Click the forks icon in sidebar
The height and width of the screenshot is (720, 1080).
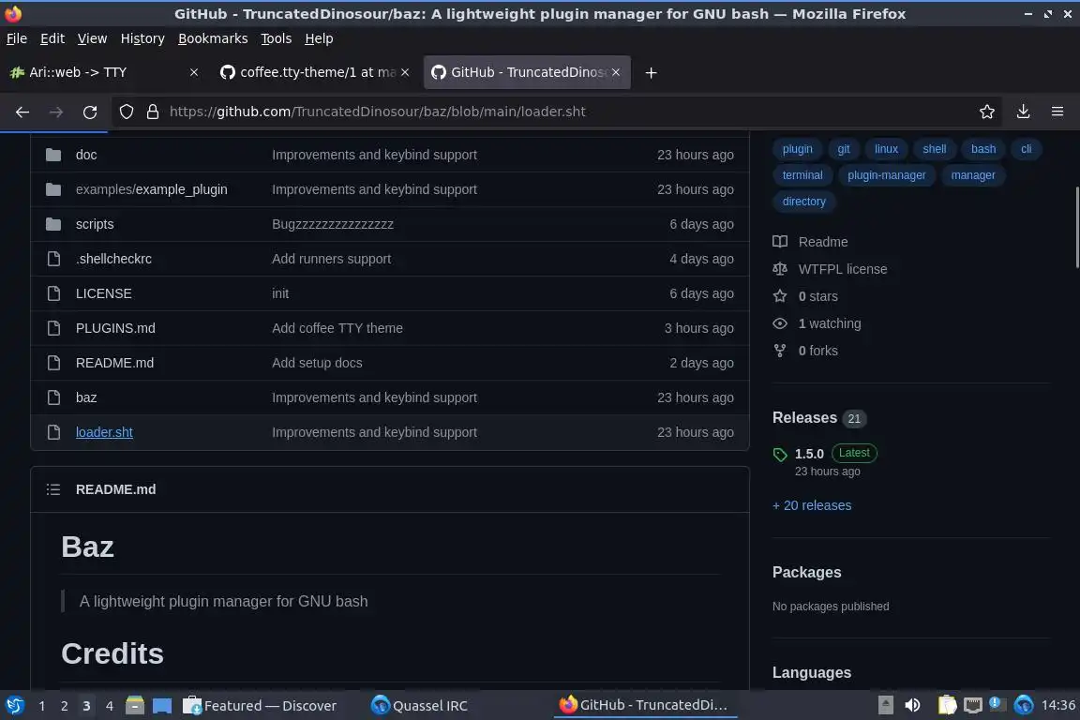click(x=780, y=351)
